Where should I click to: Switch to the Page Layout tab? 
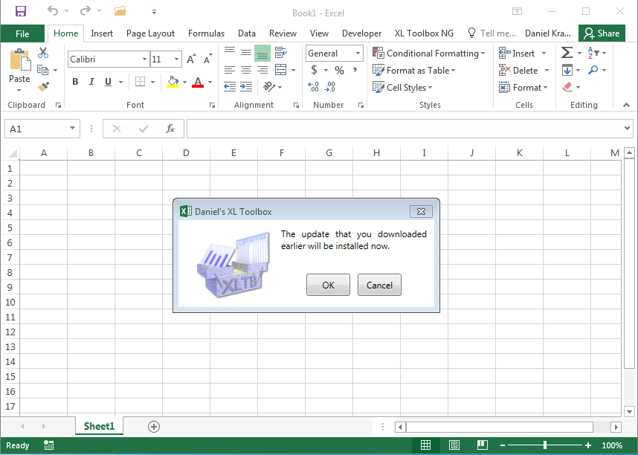pyautogui.click(x=150, y=33)
